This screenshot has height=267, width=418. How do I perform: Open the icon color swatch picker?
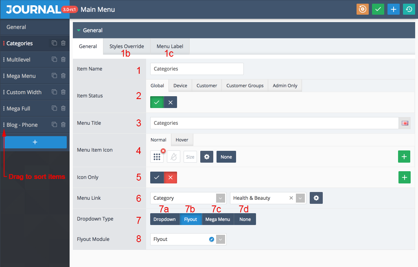click(173, 157)
